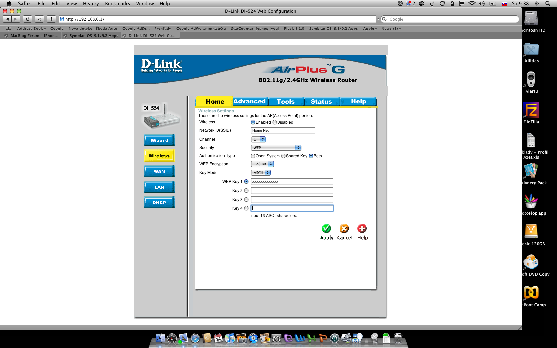Open Time Machine in the Dock
The height and width of the screenshot is (348, 557).
[334, 338]
